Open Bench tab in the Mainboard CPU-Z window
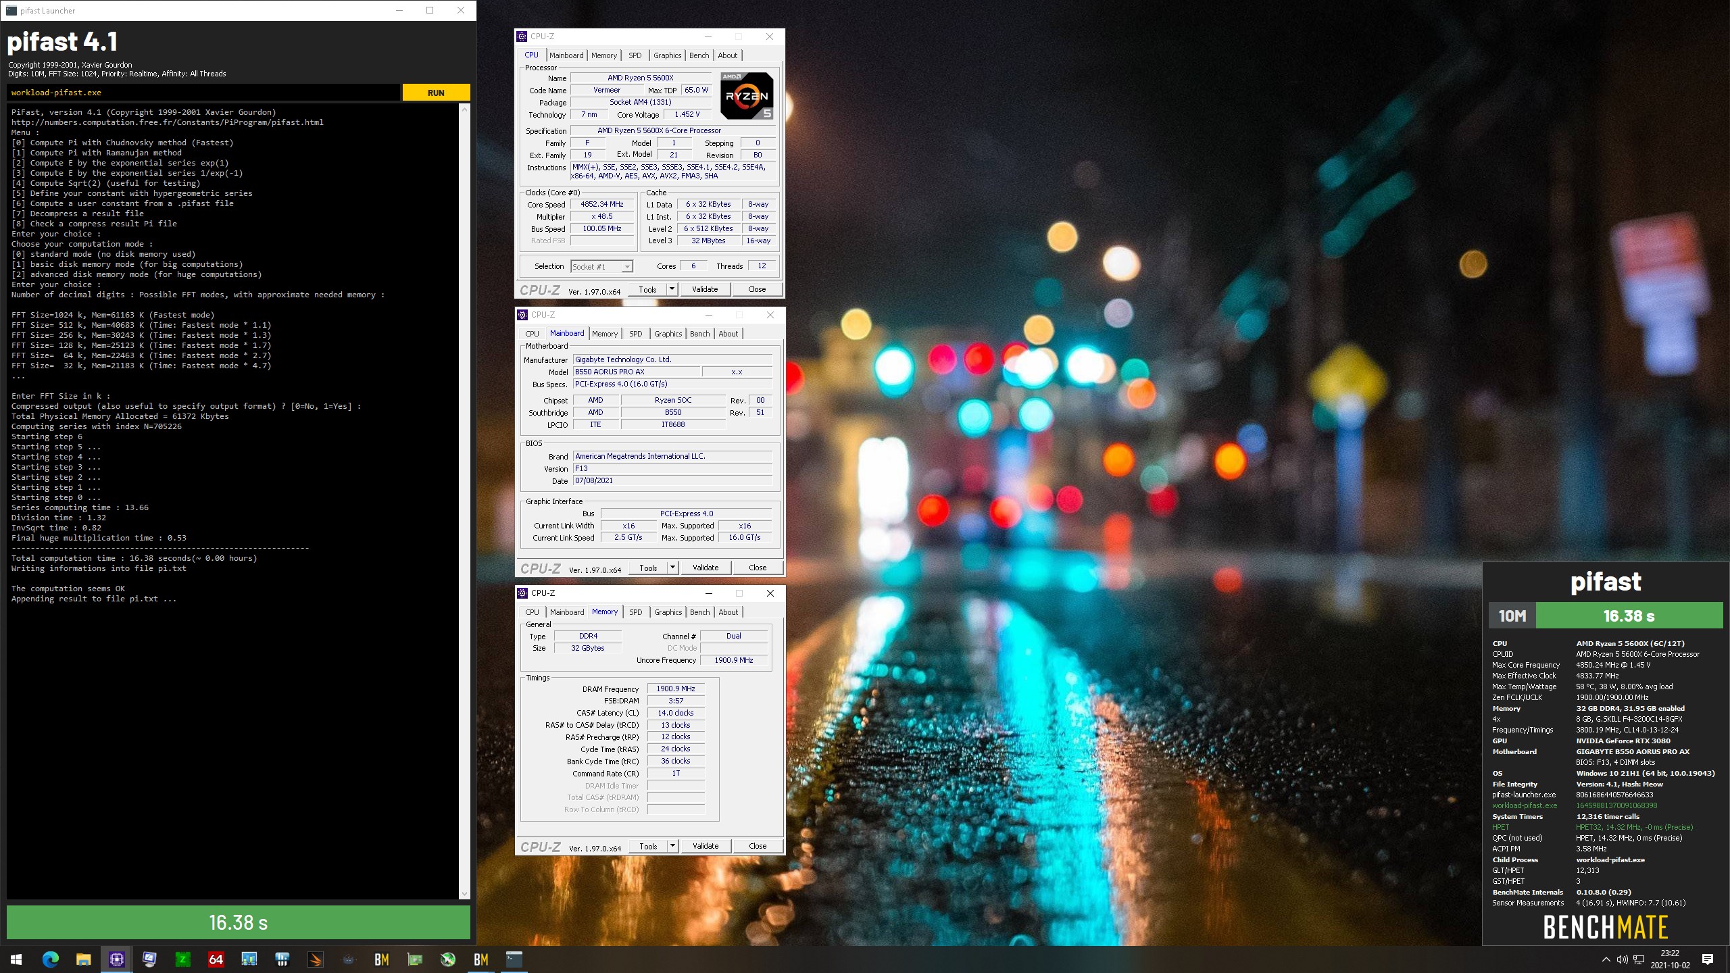This screenshot has height=973, width=1730. point(700,334)
